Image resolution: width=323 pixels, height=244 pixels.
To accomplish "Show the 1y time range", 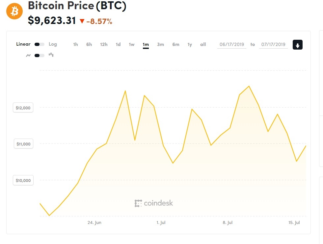I will pos(190,44).
